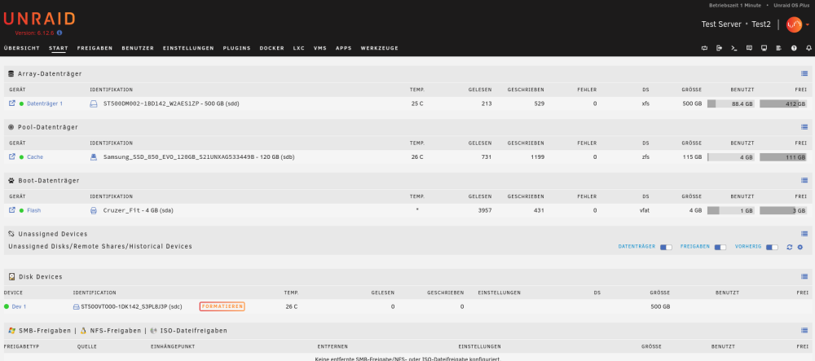
Task: Click the Unraid logo
Action: (x=39, y=20)
